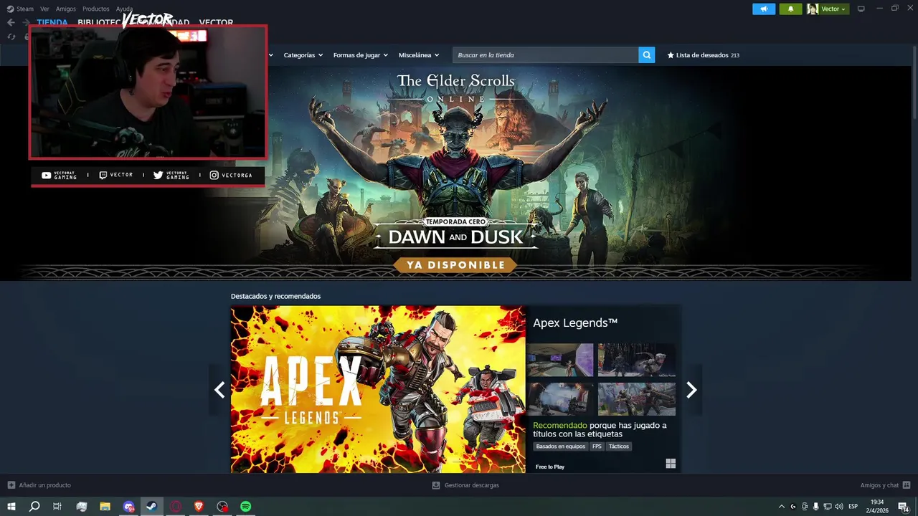The height and width of the screenshot is (516, 918).
Task: Open the Brave browser taskbar icon
Action: point(199,507)
